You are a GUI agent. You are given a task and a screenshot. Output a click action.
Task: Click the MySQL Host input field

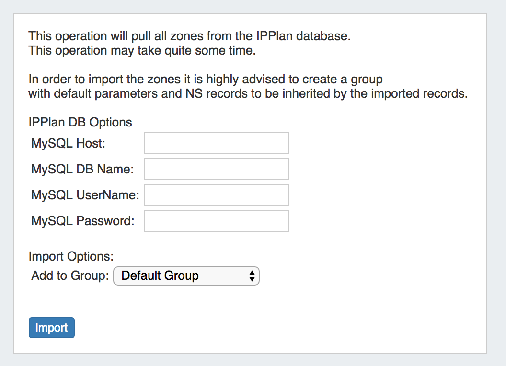coord(216,143)
